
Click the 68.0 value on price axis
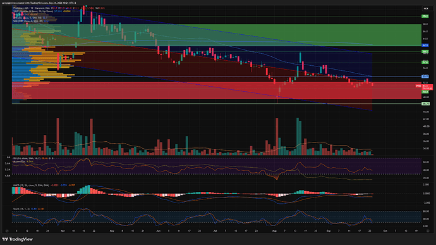click(x=425, y=24)
